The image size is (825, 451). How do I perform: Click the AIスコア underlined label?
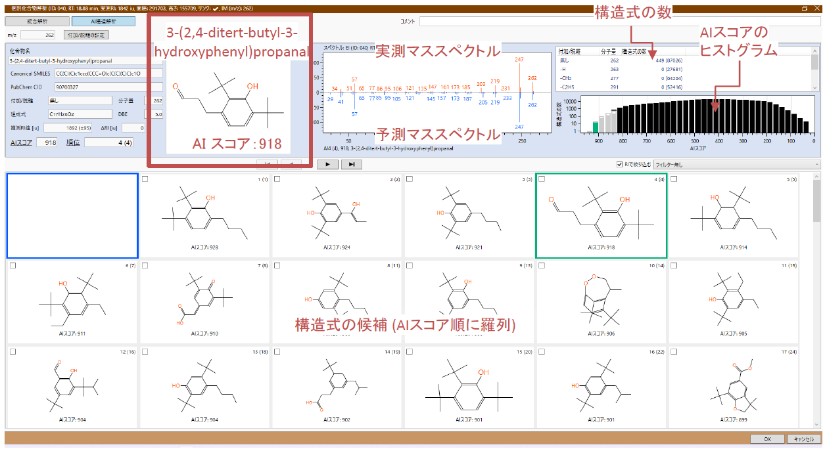[20, 142]
